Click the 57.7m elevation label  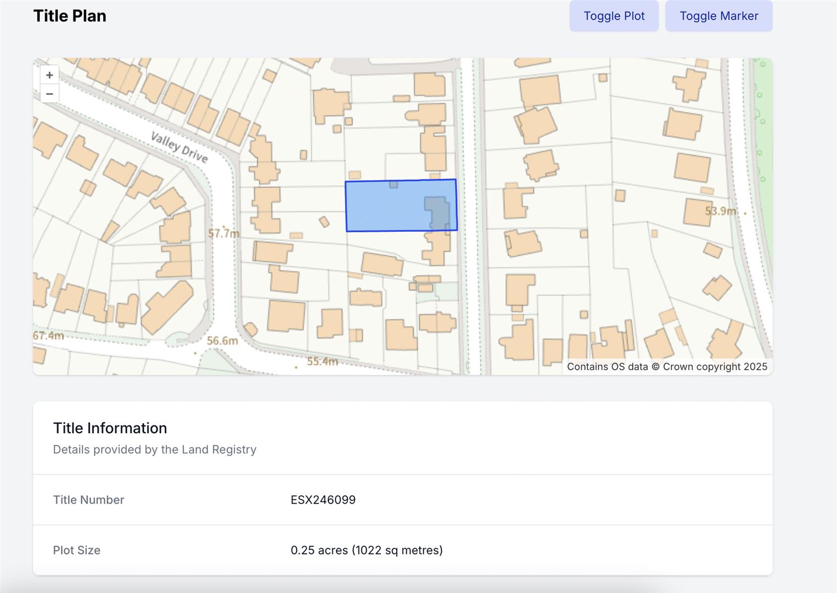coord(223,233)
